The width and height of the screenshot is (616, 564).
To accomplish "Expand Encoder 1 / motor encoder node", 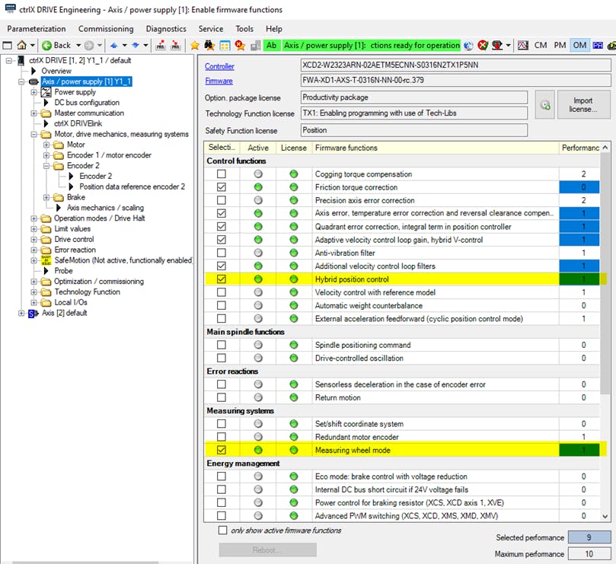I will [46, 155].
